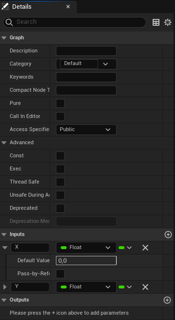Screen dimensions: 175x320
Task: Click the Description text field
Action: coord(86,51)
